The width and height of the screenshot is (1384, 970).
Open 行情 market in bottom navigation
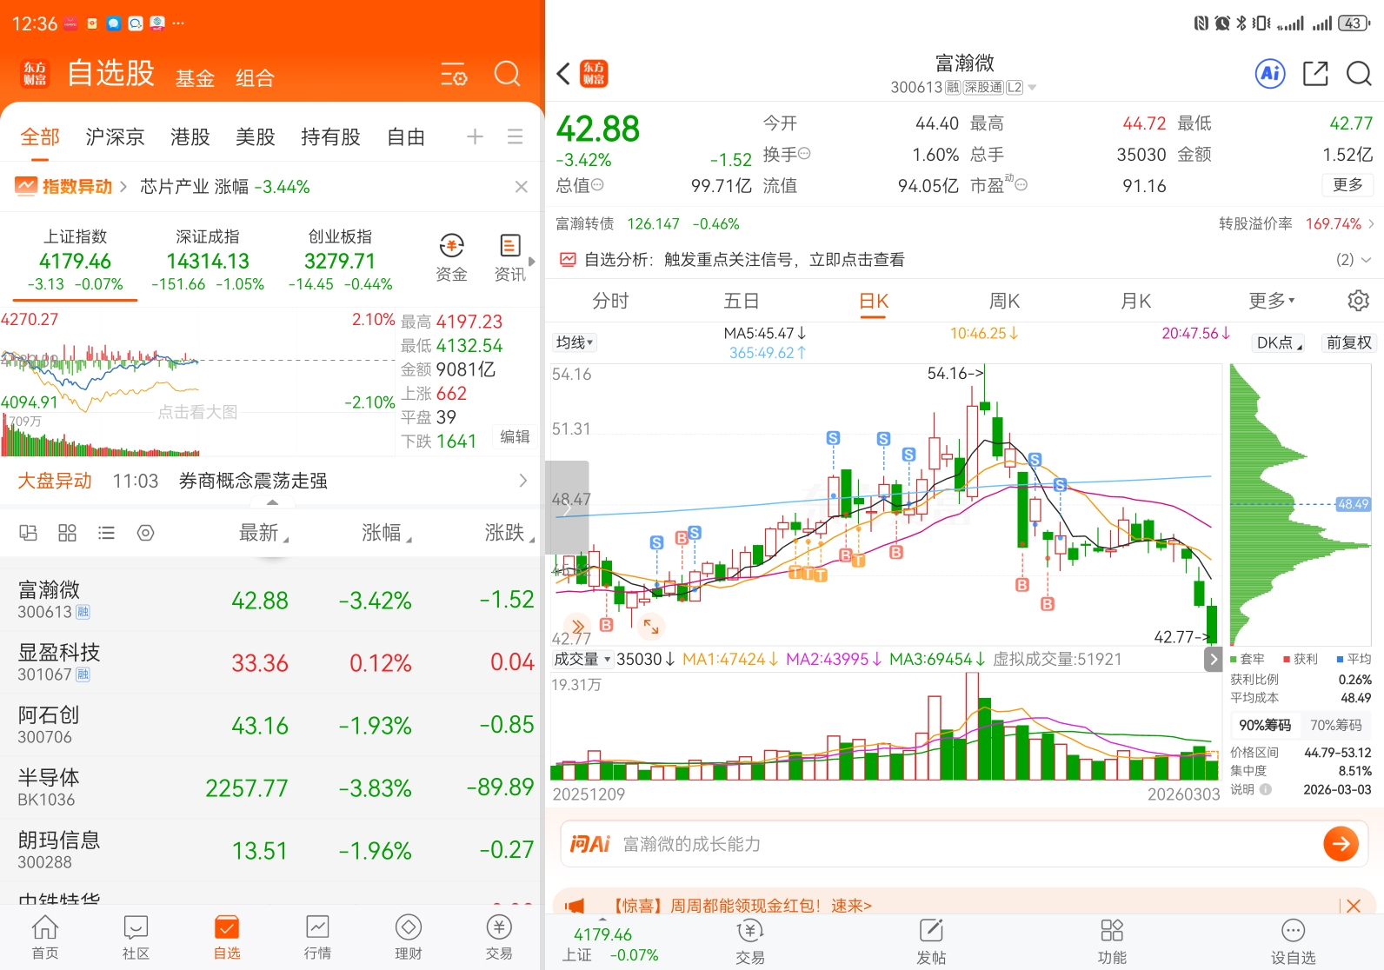click(x=317, y=937)
